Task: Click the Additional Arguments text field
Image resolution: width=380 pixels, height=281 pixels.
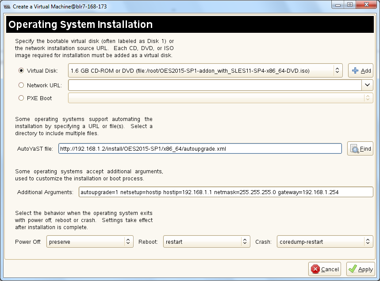Action: pos(226,192)
